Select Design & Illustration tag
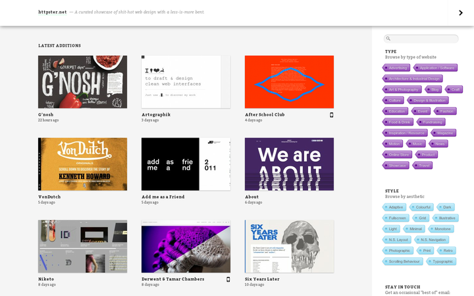This screenshot has height=296, width=474. (x=428, y=100)
